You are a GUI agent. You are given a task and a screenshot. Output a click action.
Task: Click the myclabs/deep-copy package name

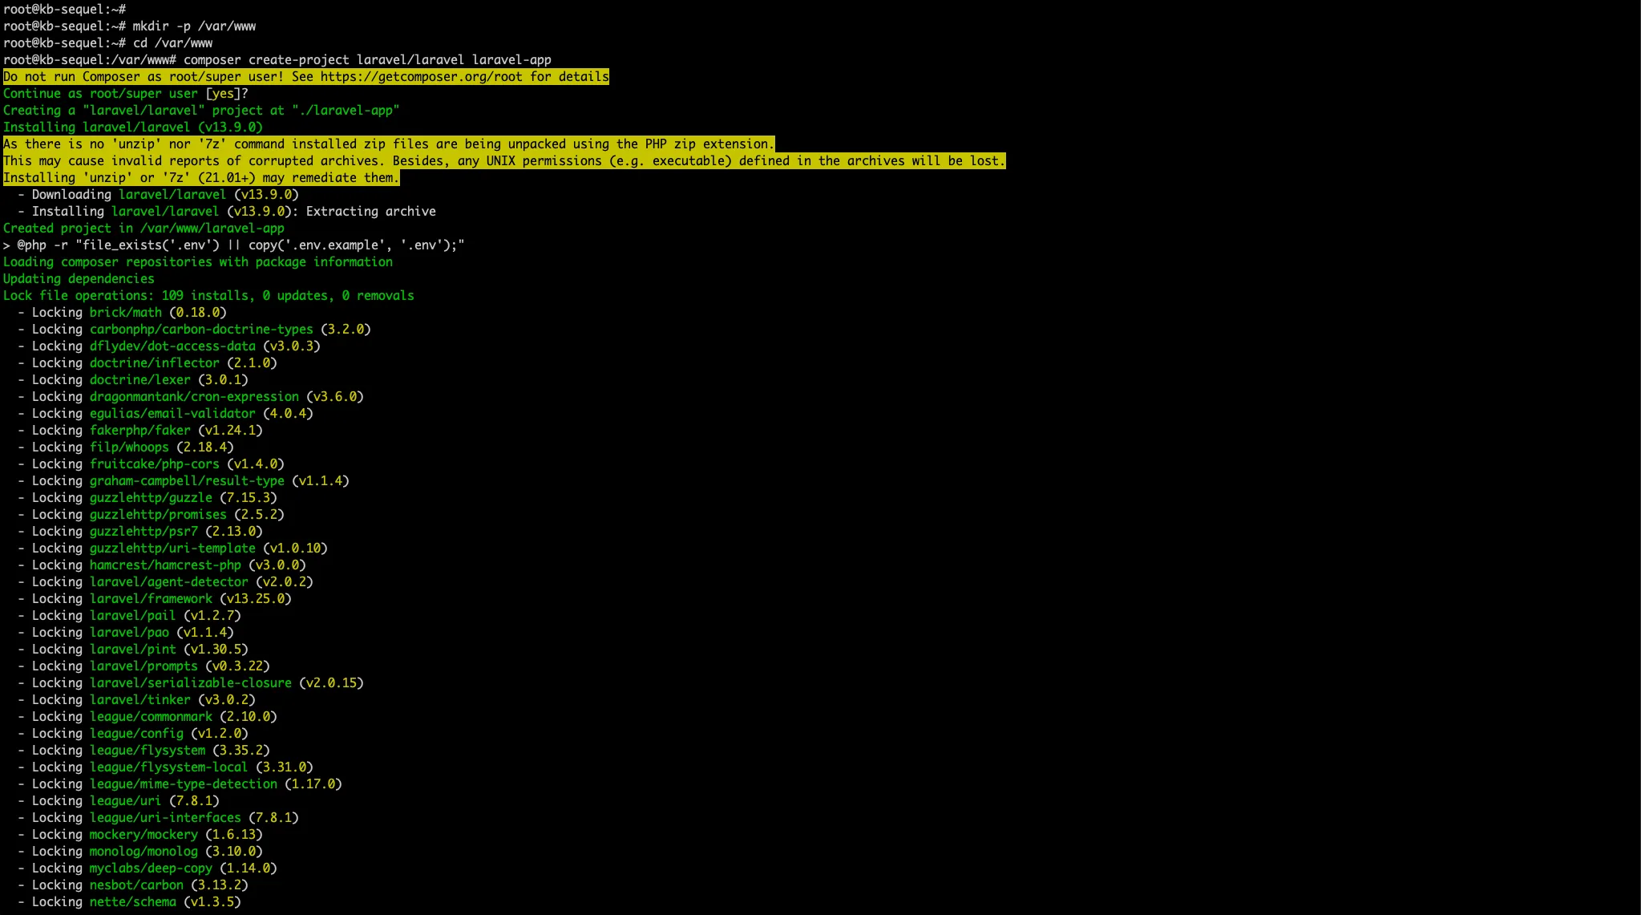(151, 868)
